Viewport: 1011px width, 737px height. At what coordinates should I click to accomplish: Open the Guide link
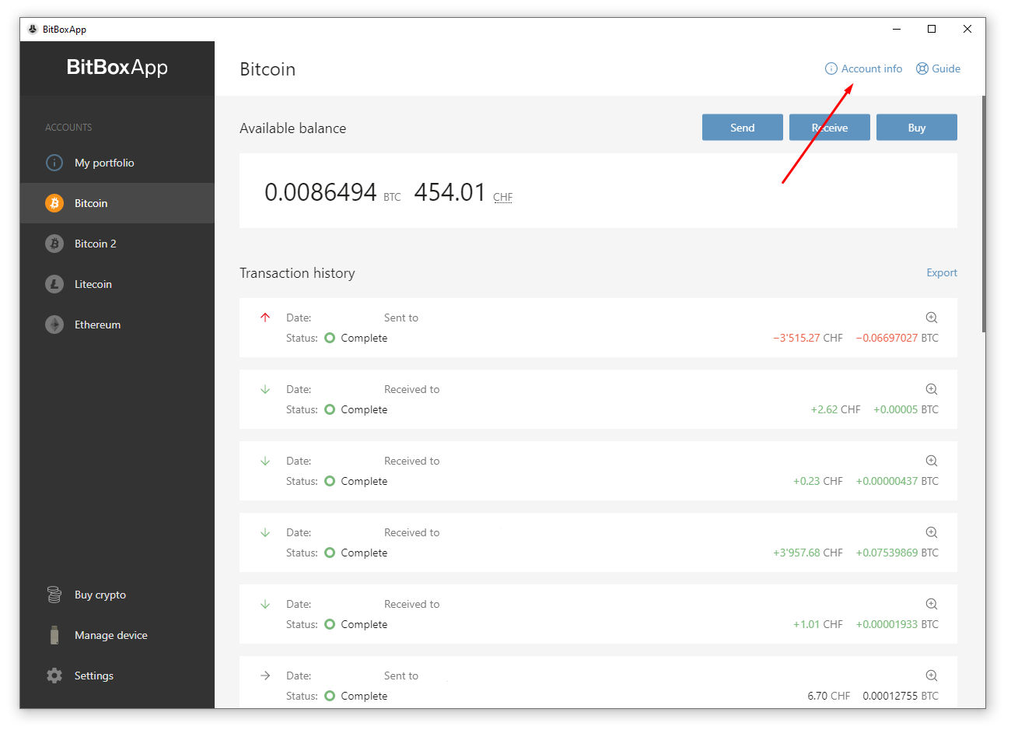coord(939,68)
